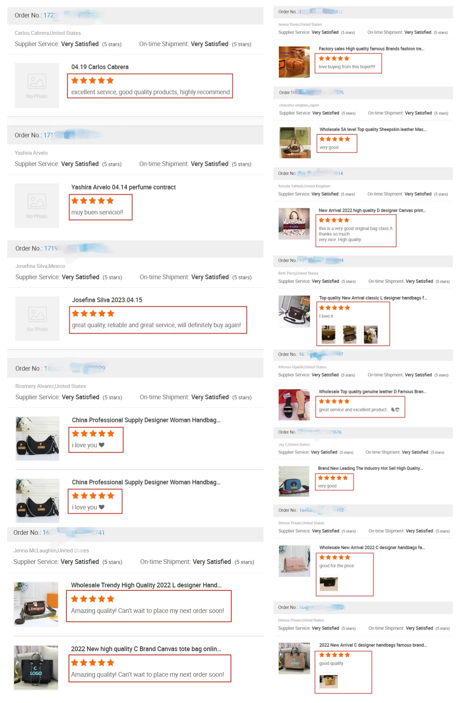Click the 'No Photo' placeholder beside Yashira Arvelo's review
This screenshot has height=703, width=459.
[37, 206]
